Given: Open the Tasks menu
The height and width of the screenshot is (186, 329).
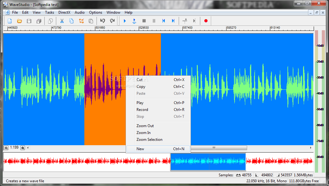Looking at the screenshot, I should point(49,12).
